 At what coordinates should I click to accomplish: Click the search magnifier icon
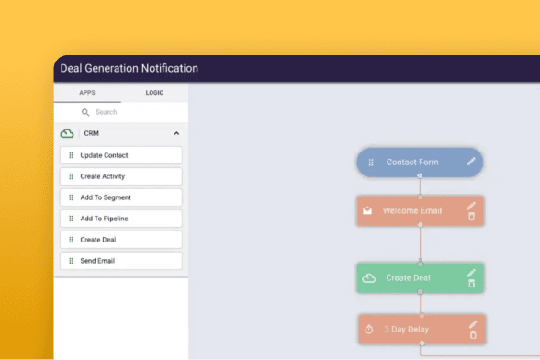[85, 112]
